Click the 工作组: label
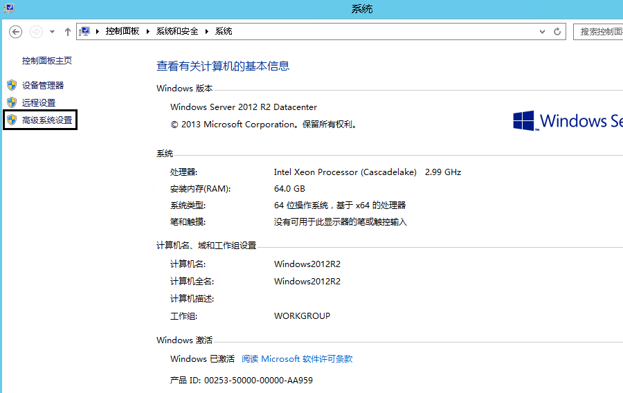 click(x=183, y=316)
